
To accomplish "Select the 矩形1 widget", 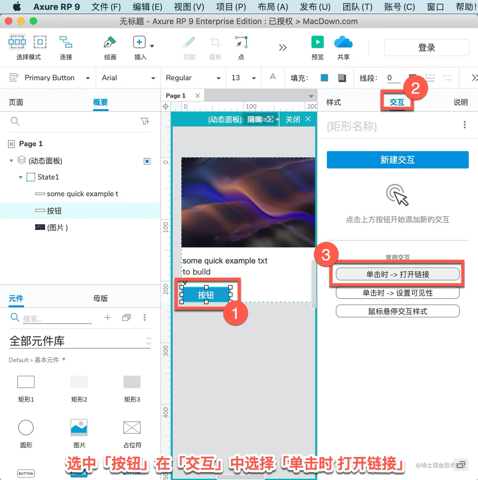I will pyautogui.click(x=26, y=388).
